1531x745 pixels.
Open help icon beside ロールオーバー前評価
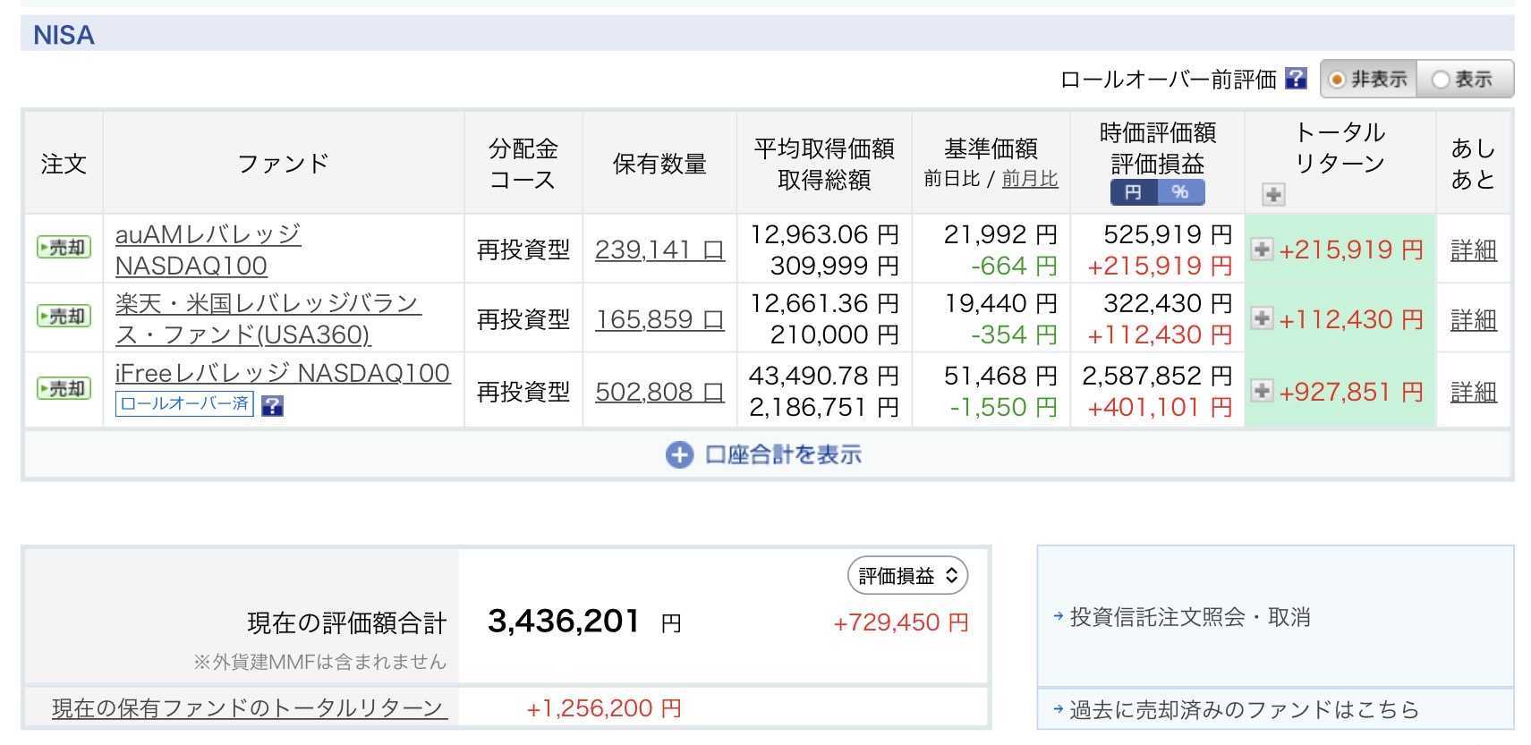coord(1295,79)
